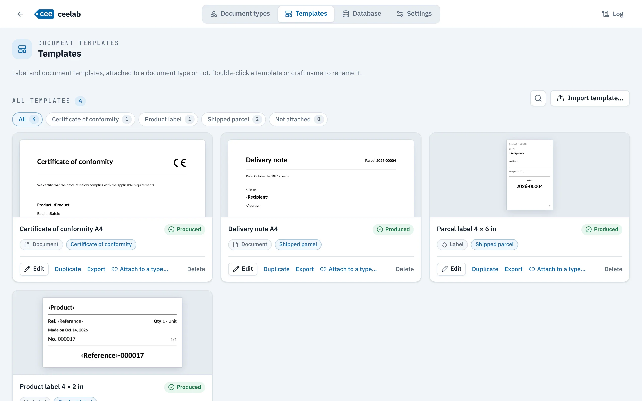Attach Delivery note A4 to a type
642x401 pixels.
[348, 269]
